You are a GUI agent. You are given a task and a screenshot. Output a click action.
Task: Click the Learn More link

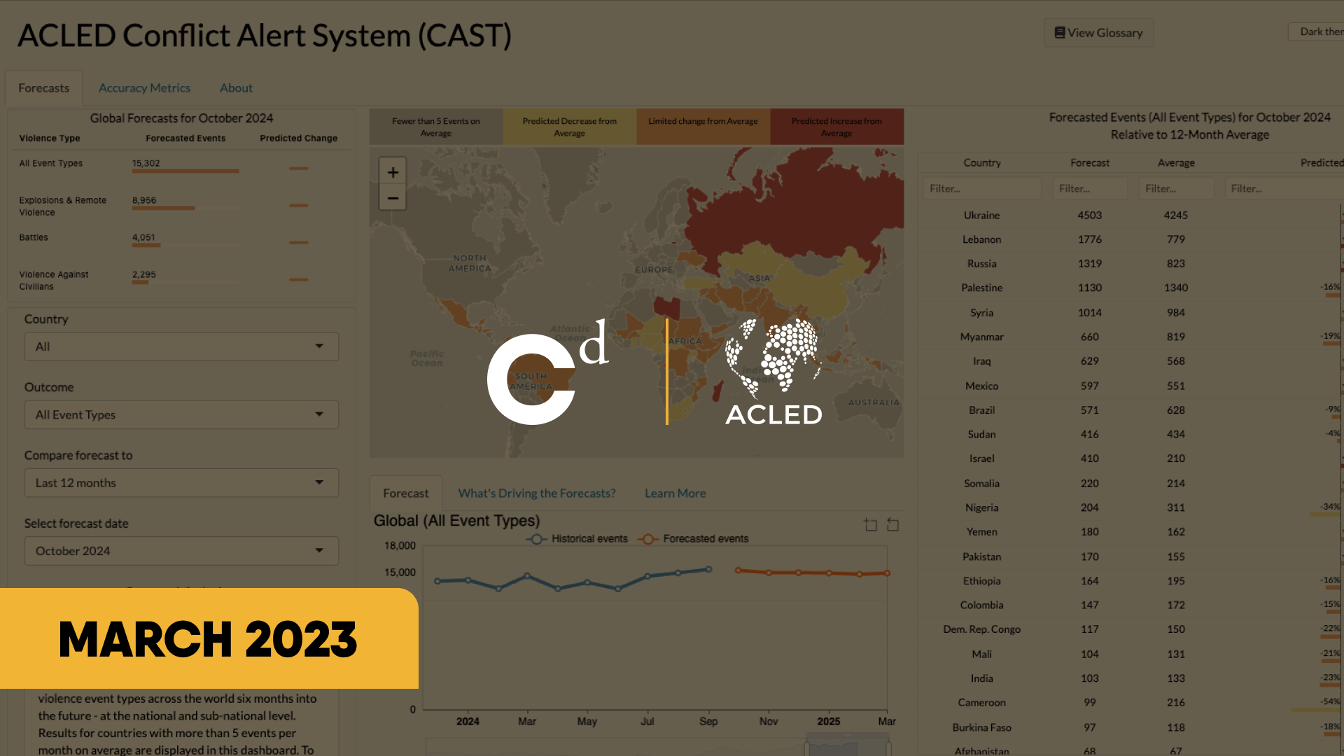(675, 493)
